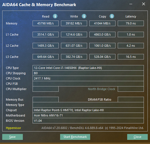The height and width of the screenshot is (144, 150).
Task: Click the empty Memory Bus field
Action: [x=46, y=100]
